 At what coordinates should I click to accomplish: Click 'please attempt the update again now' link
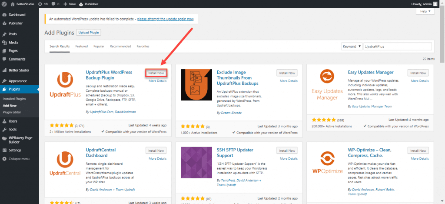(x=165, y=19)
